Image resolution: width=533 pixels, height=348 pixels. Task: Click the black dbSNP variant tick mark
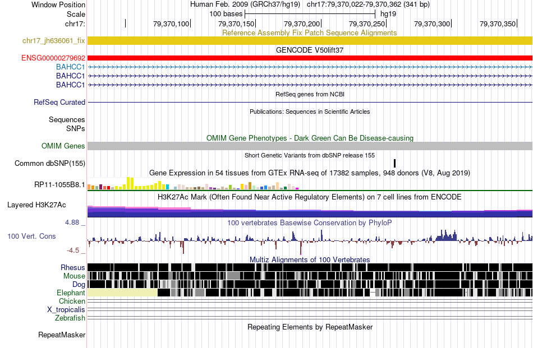point(394,163)
